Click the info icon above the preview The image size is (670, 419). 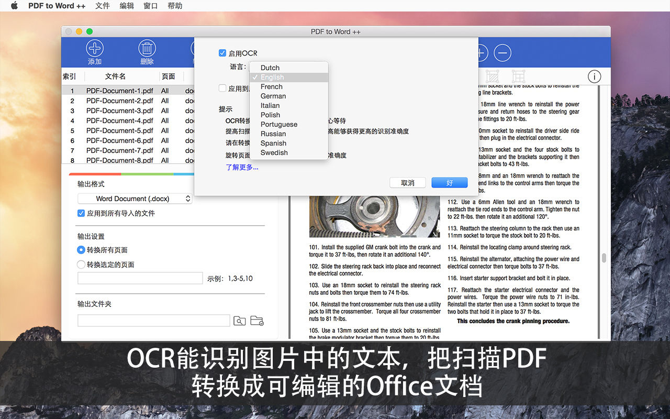tap(595, 76)
